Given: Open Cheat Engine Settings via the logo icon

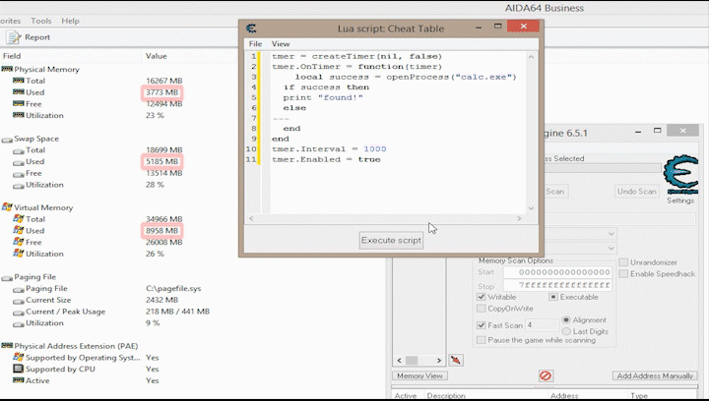Looking at the screenshot, I should click(679, 174).
